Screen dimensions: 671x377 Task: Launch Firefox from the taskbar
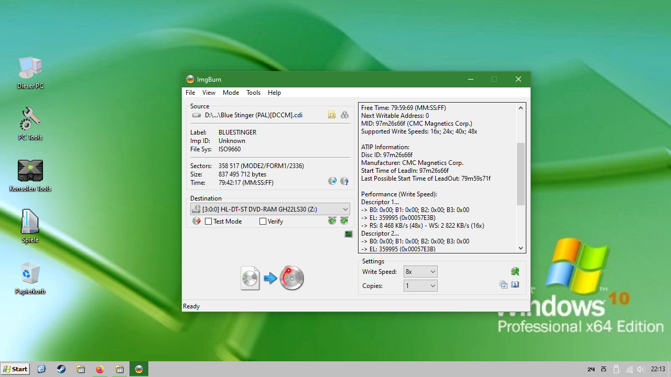100,369
